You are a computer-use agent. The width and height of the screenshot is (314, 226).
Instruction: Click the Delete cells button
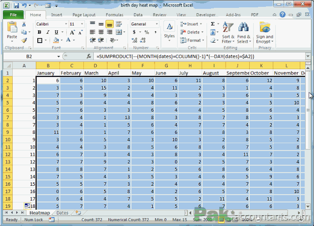[x=192, y=32]
